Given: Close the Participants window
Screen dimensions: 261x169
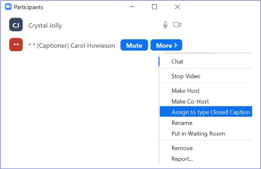Looking at the screenshot, I should 177,7.
